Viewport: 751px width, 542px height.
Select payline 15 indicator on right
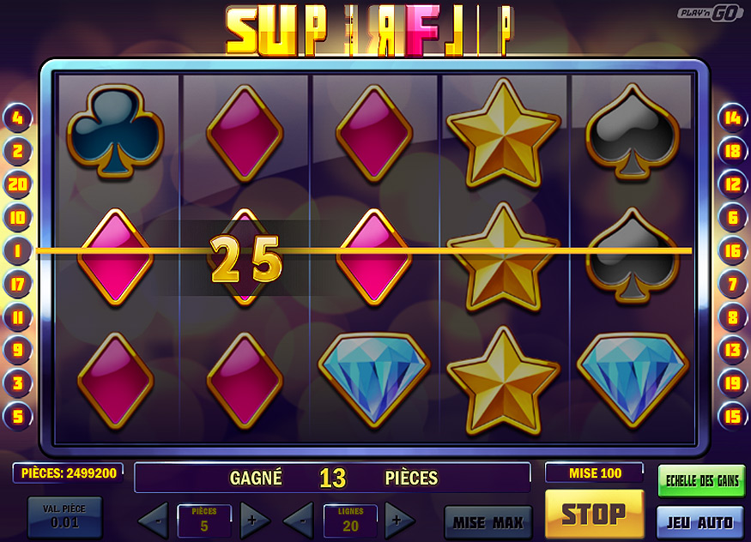coord(732,416)
